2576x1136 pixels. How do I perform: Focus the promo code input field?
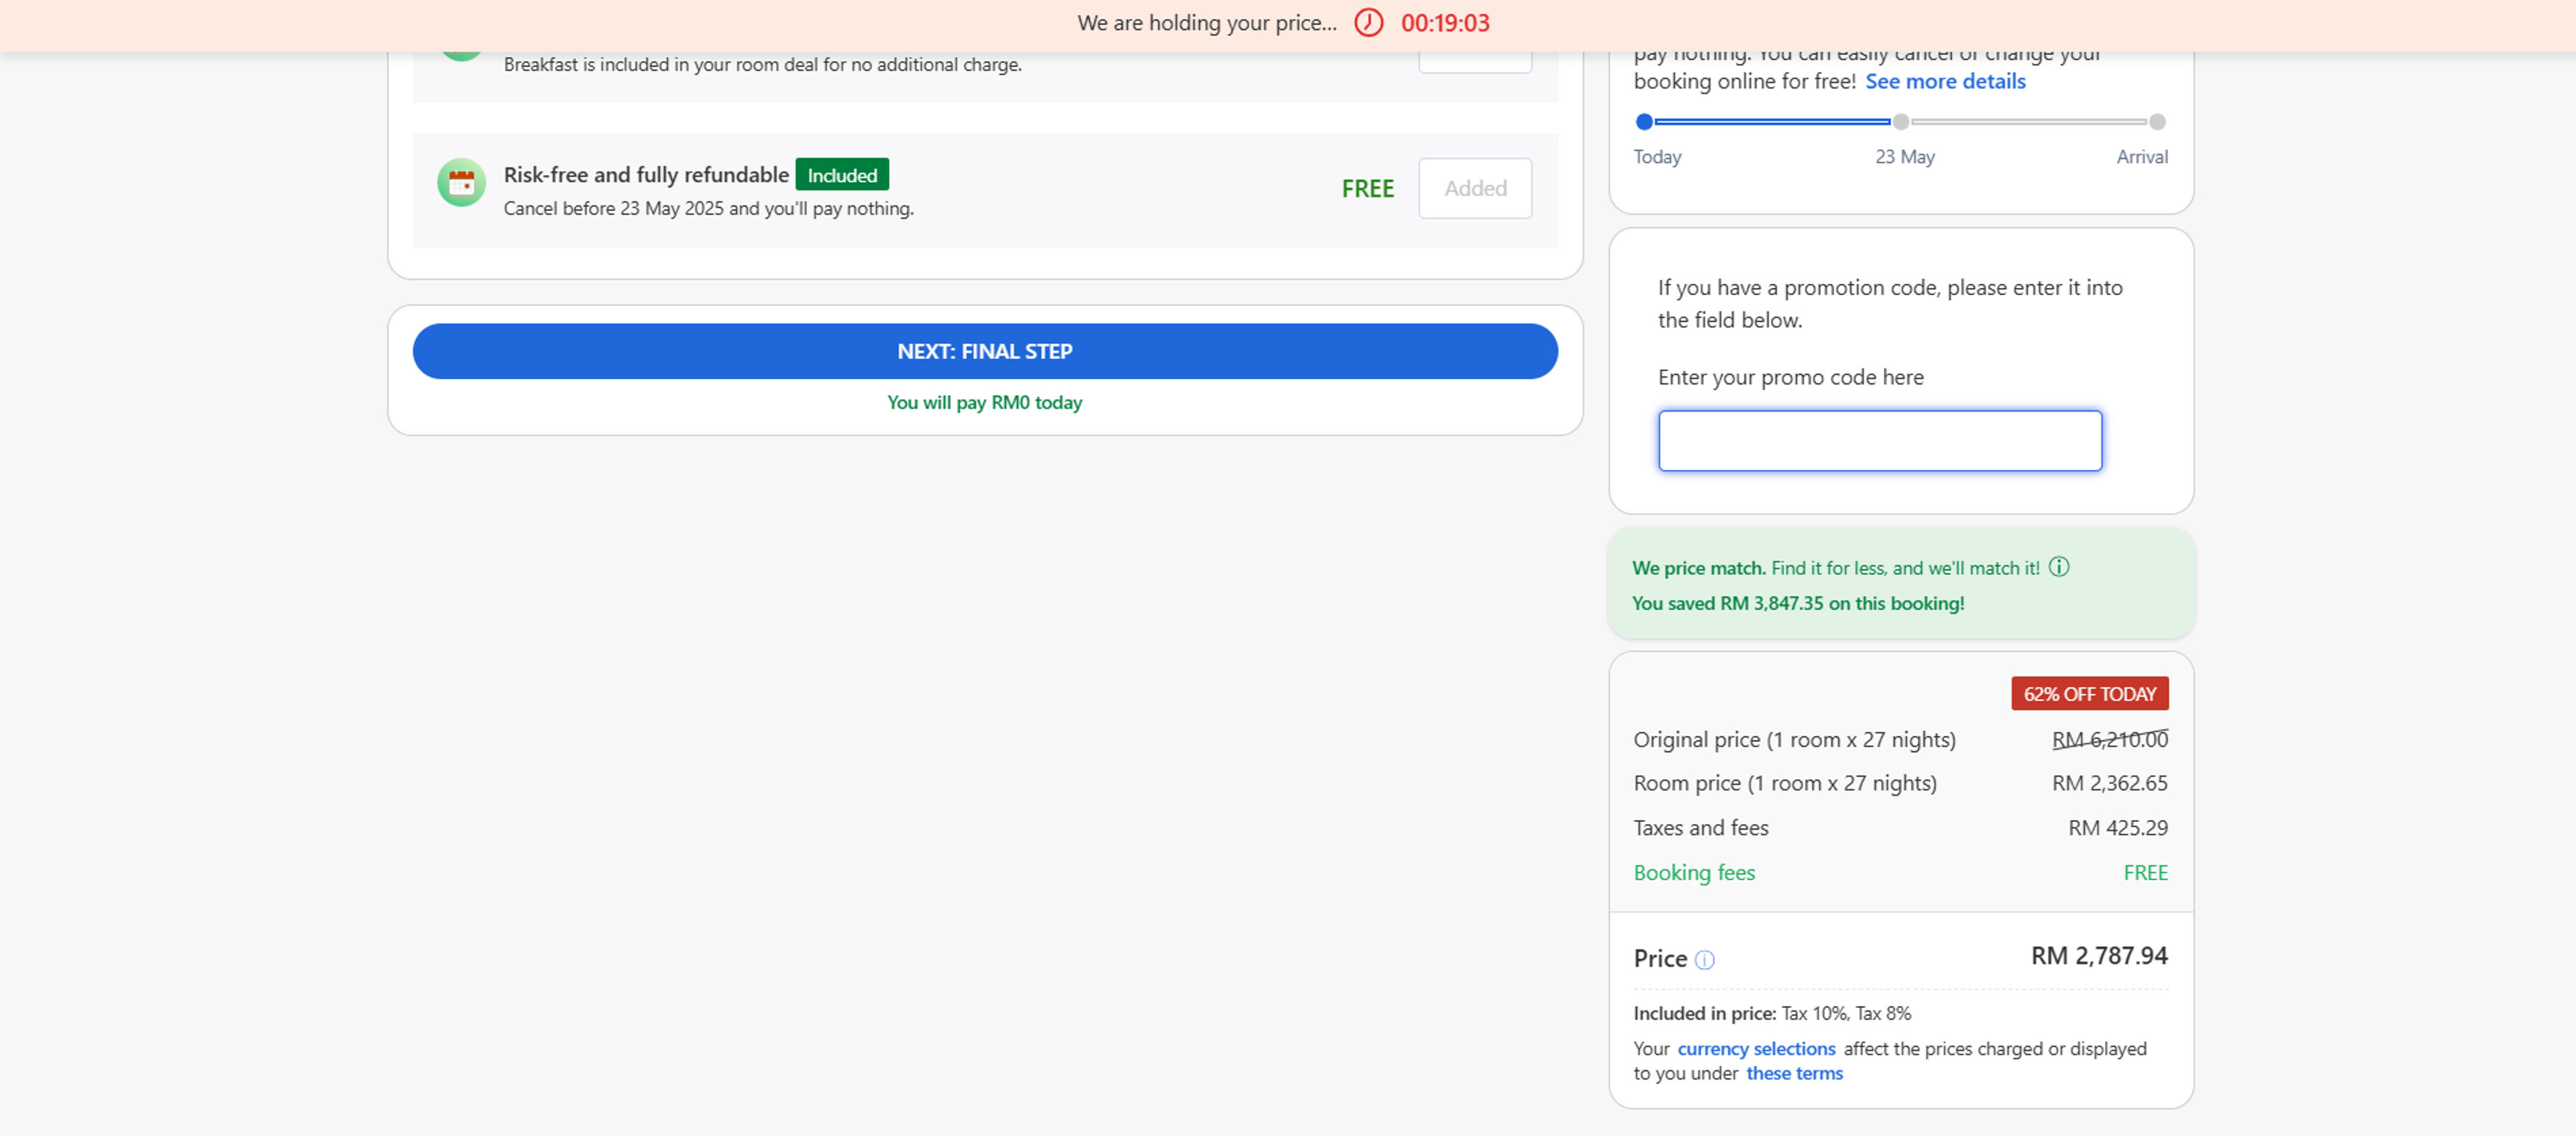1880,441
